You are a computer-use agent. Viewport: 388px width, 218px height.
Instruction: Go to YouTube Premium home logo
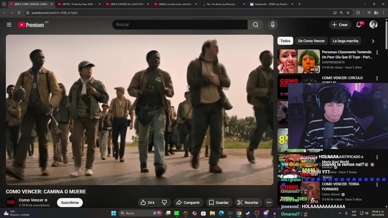(x=31, y=25)
